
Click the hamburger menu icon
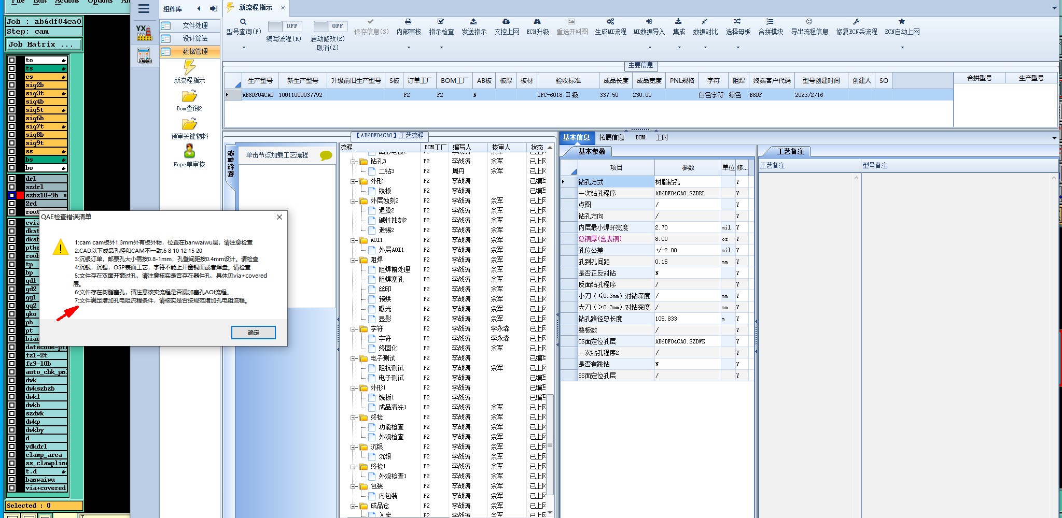[x=144, y=8]
